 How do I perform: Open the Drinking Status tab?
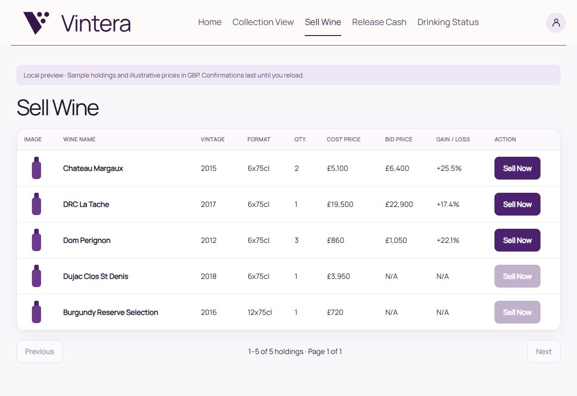pyautogui.click(x=448, y=22)
